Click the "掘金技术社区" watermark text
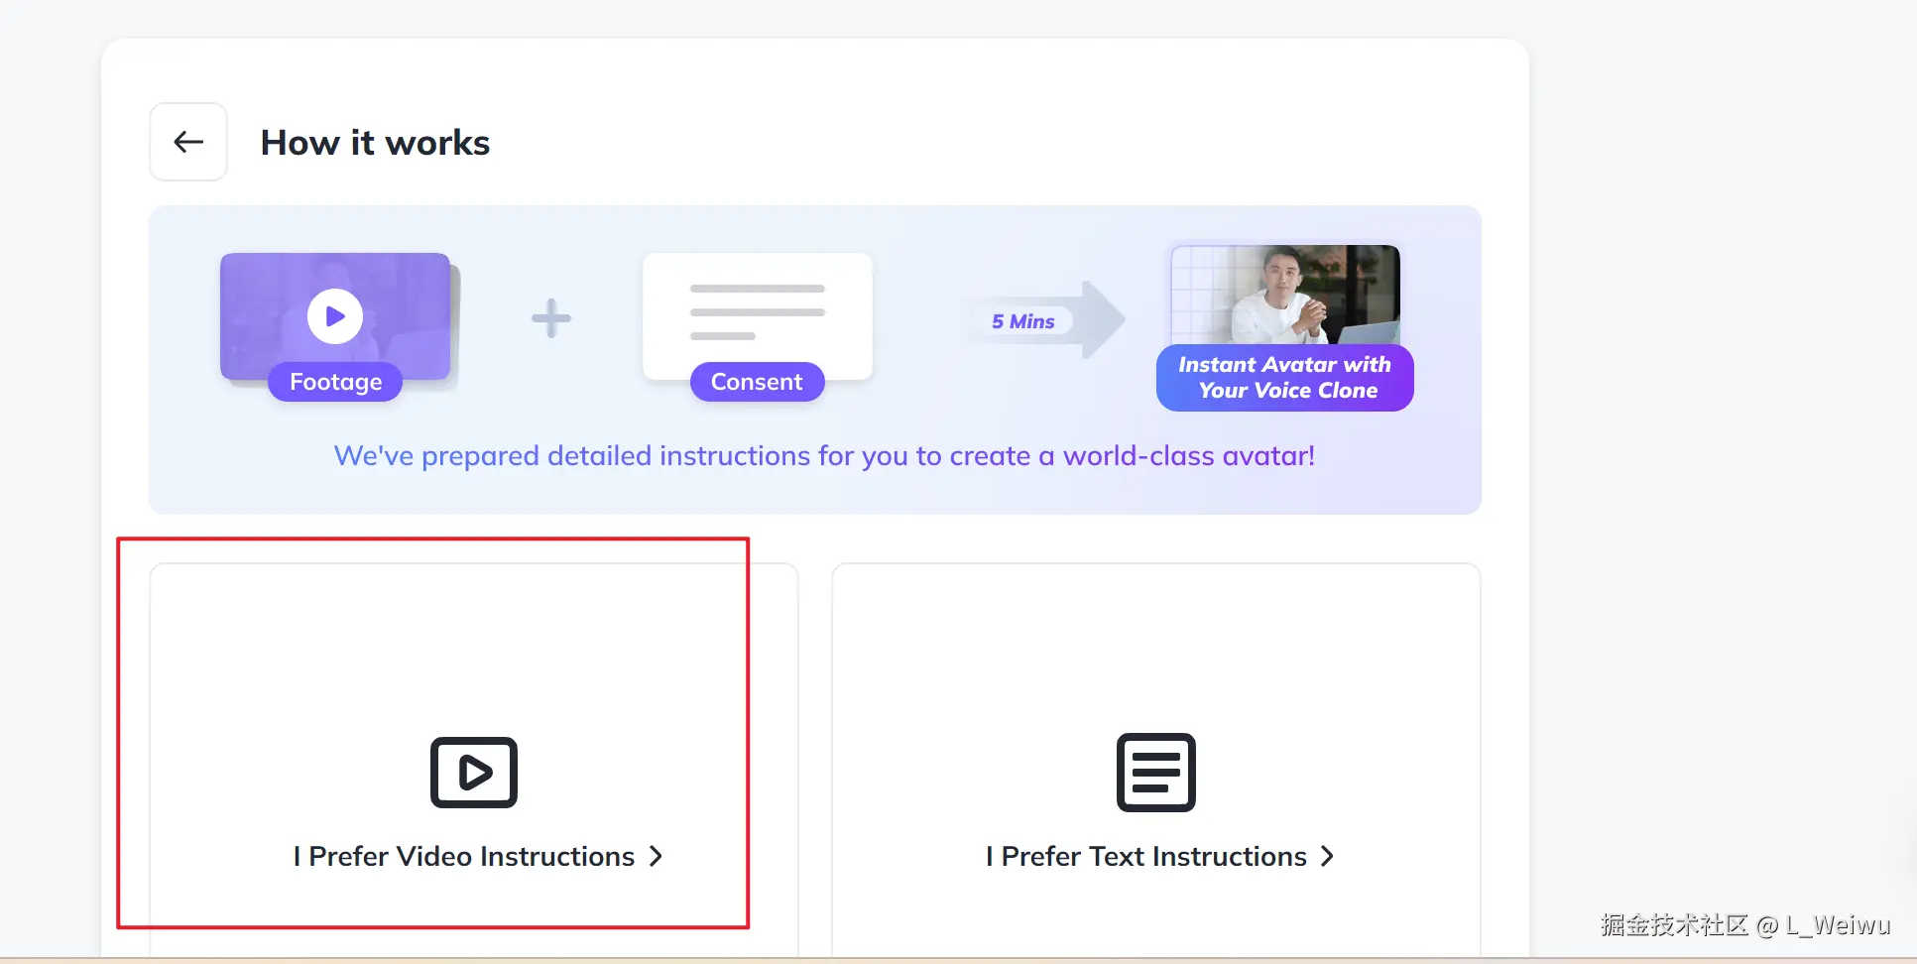1917x964 pixels. pos(1673,925)
